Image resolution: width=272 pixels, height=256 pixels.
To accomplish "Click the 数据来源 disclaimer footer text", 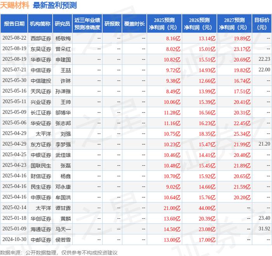I will [59, 252].
